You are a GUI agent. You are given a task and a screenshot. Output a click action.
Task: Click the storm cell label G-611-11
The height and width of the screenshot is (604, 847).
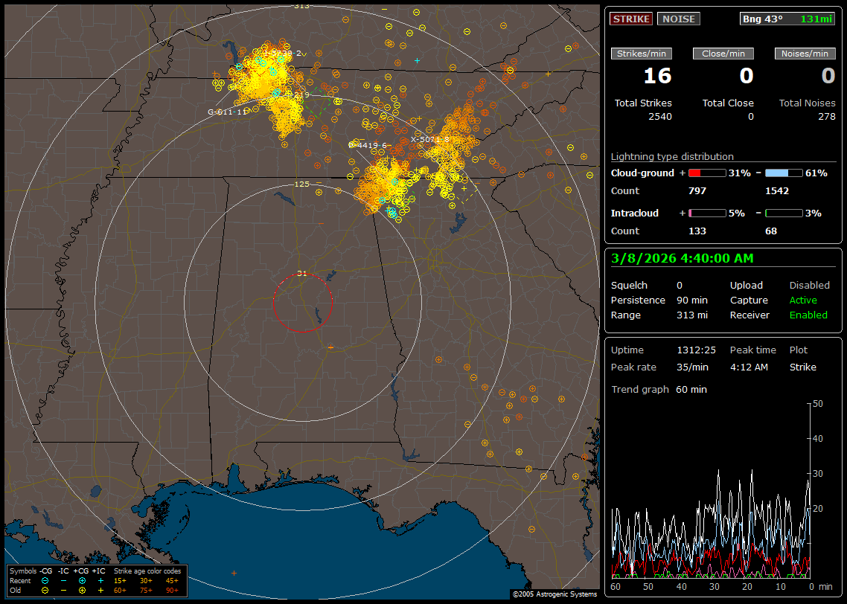click(x=228, y=112)
